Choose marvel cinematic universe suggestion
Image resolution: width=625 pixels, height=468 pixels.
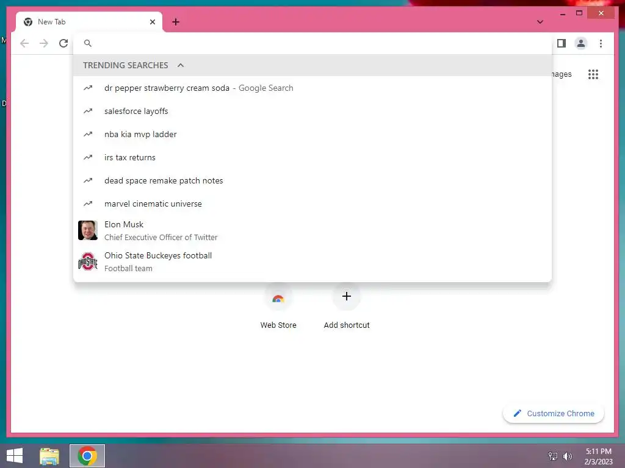[312, 204]
